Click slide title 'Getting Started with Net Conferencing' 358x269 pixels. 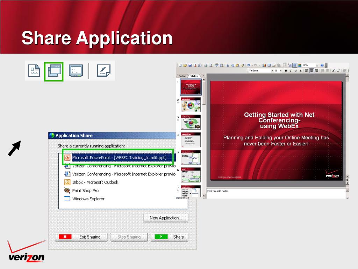[x=279, y=120]
